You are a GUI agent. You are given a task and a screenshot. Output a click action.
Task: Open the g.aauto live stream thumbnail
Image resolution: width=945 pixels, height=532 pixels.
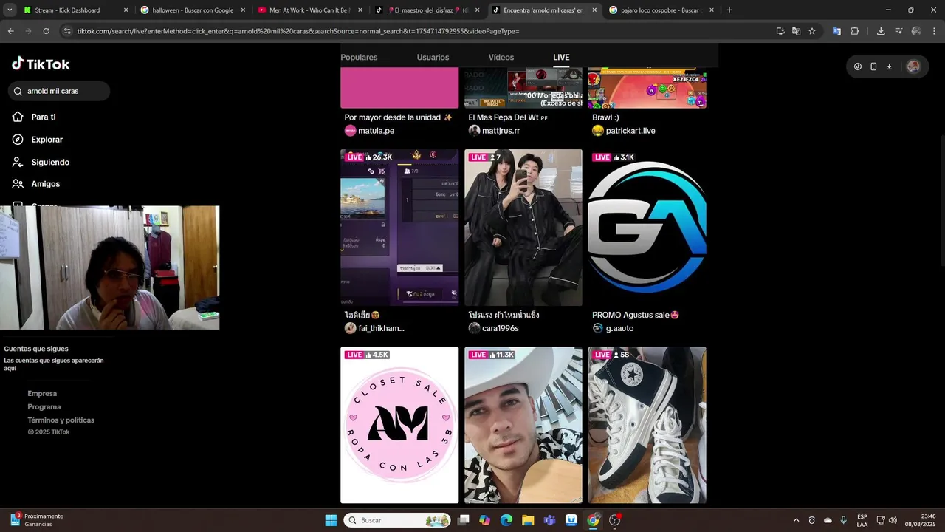[647, 228]
